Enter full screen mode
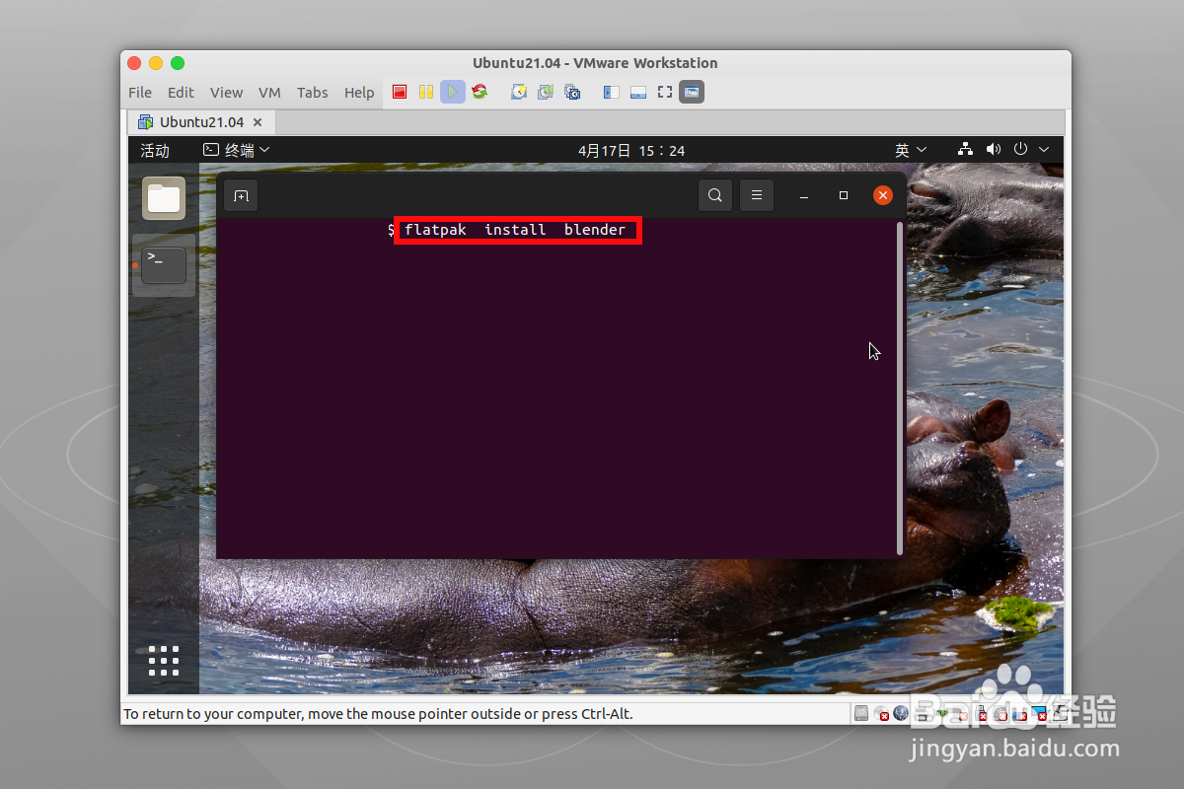 point(664,91)
